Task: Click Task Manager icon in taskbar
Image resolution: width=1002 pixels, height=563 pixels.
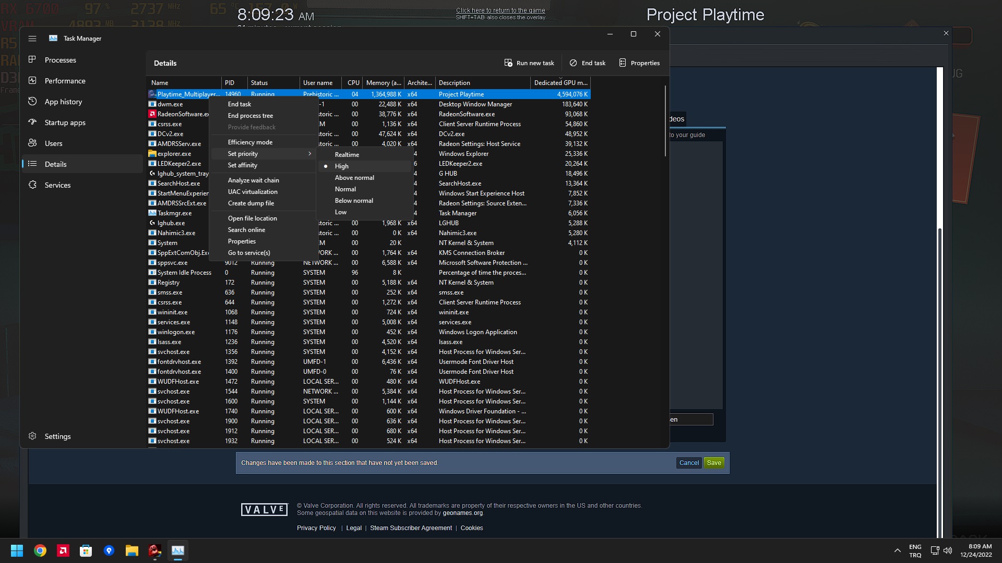Action: point(177,550)
